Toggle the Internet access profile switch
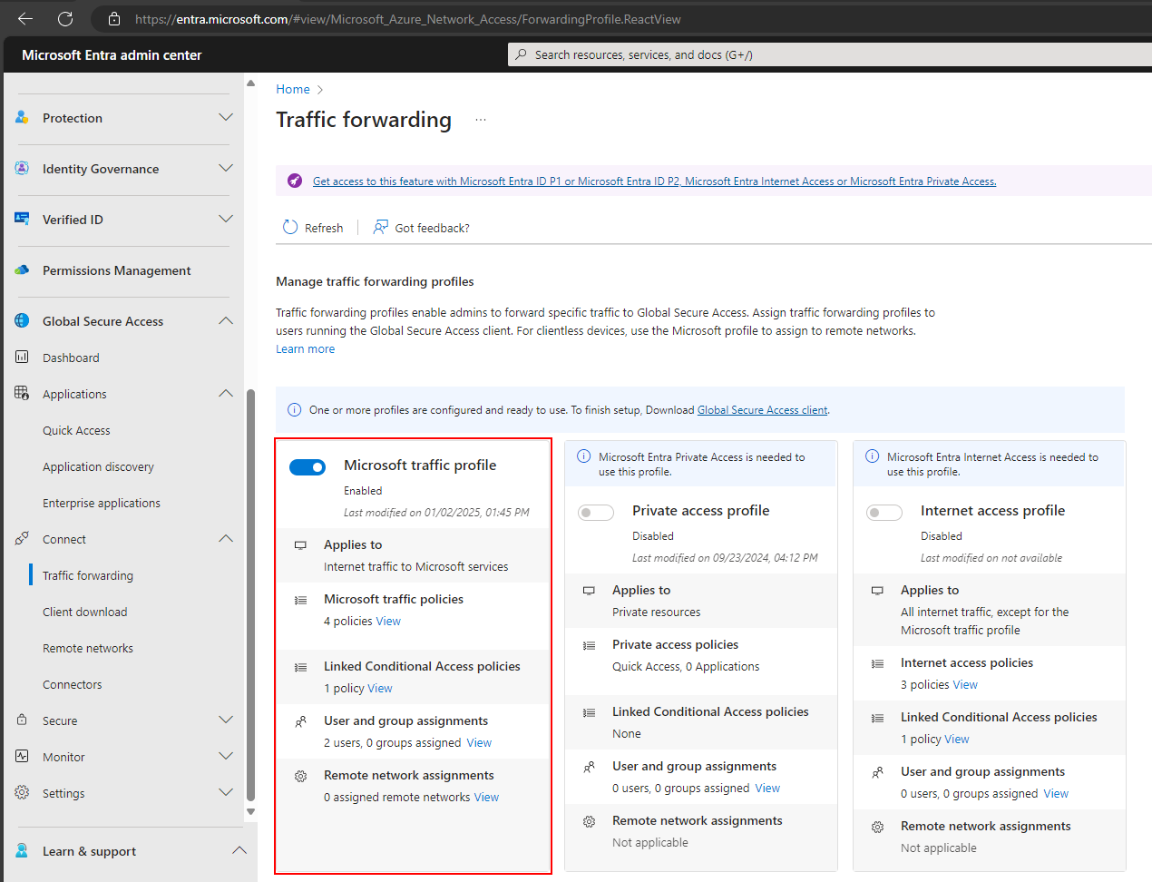This screenshot has width=1152, height=882. coord(884,513)
